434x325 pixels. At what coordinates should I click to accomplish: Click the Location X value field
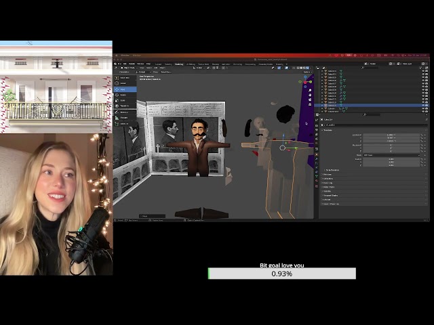(391, 135)
